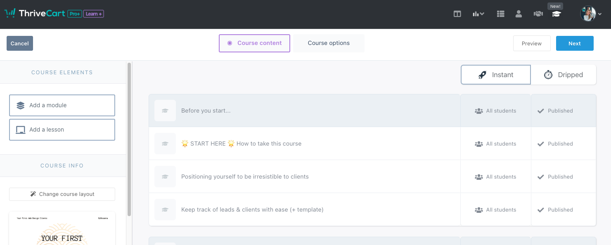Screen dimensions: 611x245
Task: Select Instant content release
Action: (x=496, y=75)
